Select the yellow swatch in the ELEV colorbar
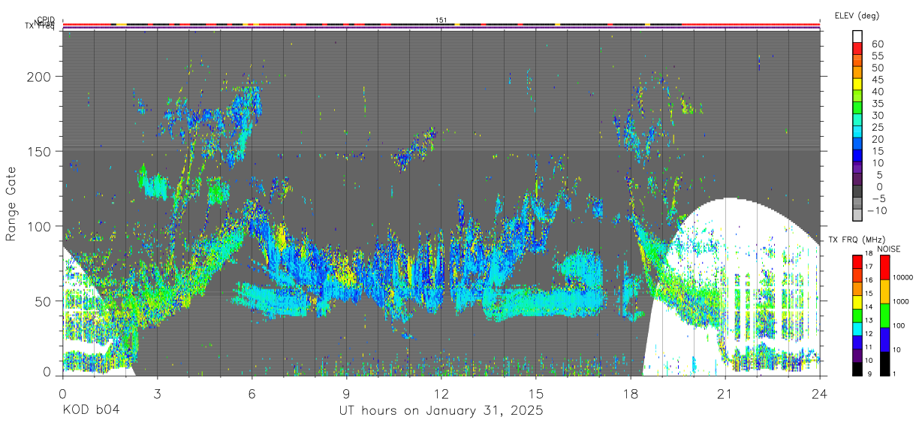Viewport: 922px width, 426px height. point(857,83)
